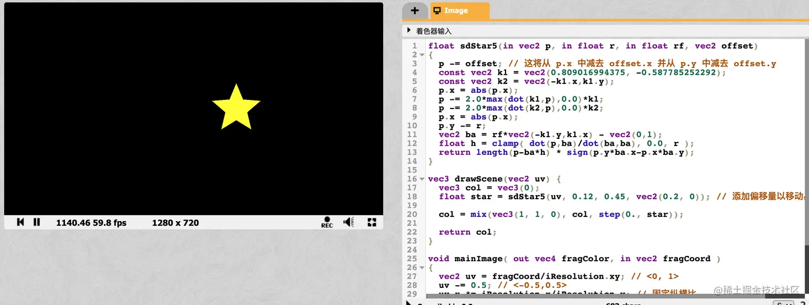Click 'return length' on line 13
The image size is (809, 305).
coord(473,152)
